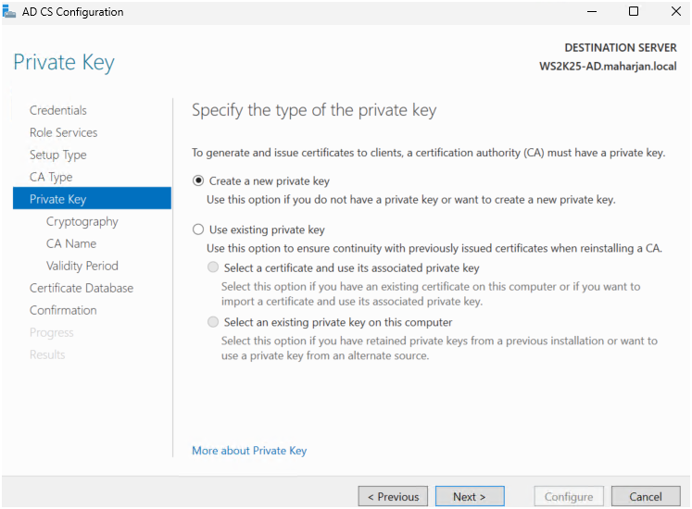Pick existing private key on this computer
This screenshot has width=692, height=509.
[214, 323]
